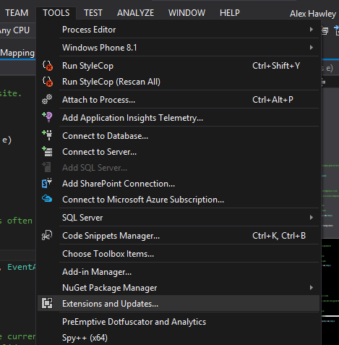Switch to the Mapping document tab

(17, 53)
